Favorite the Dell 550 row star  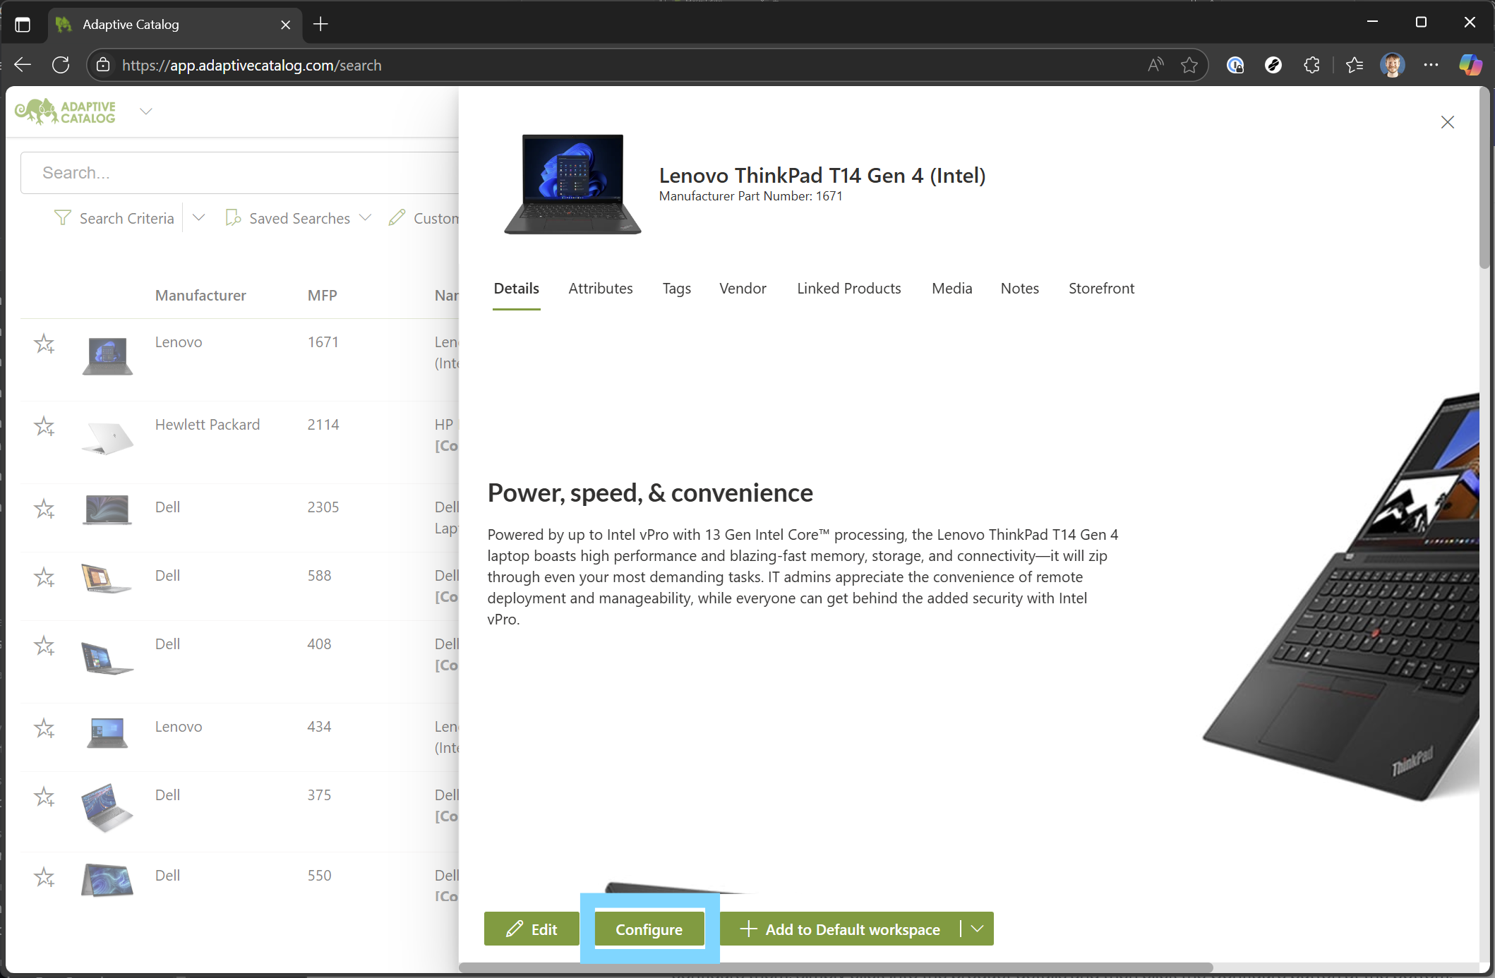pyautogui.click(x=44, y=877)
